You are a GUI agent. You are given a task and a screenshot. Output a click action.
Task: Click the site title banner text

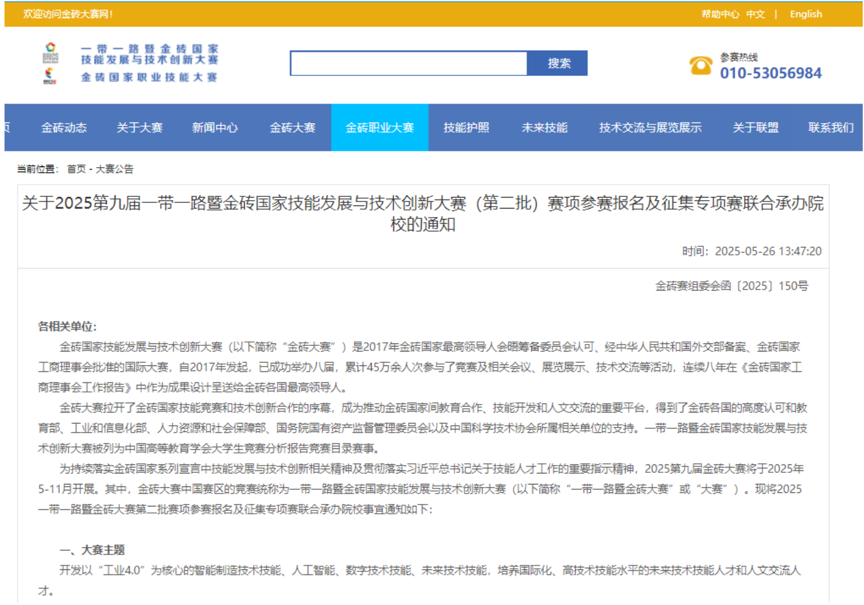click(x=150, y=63)
